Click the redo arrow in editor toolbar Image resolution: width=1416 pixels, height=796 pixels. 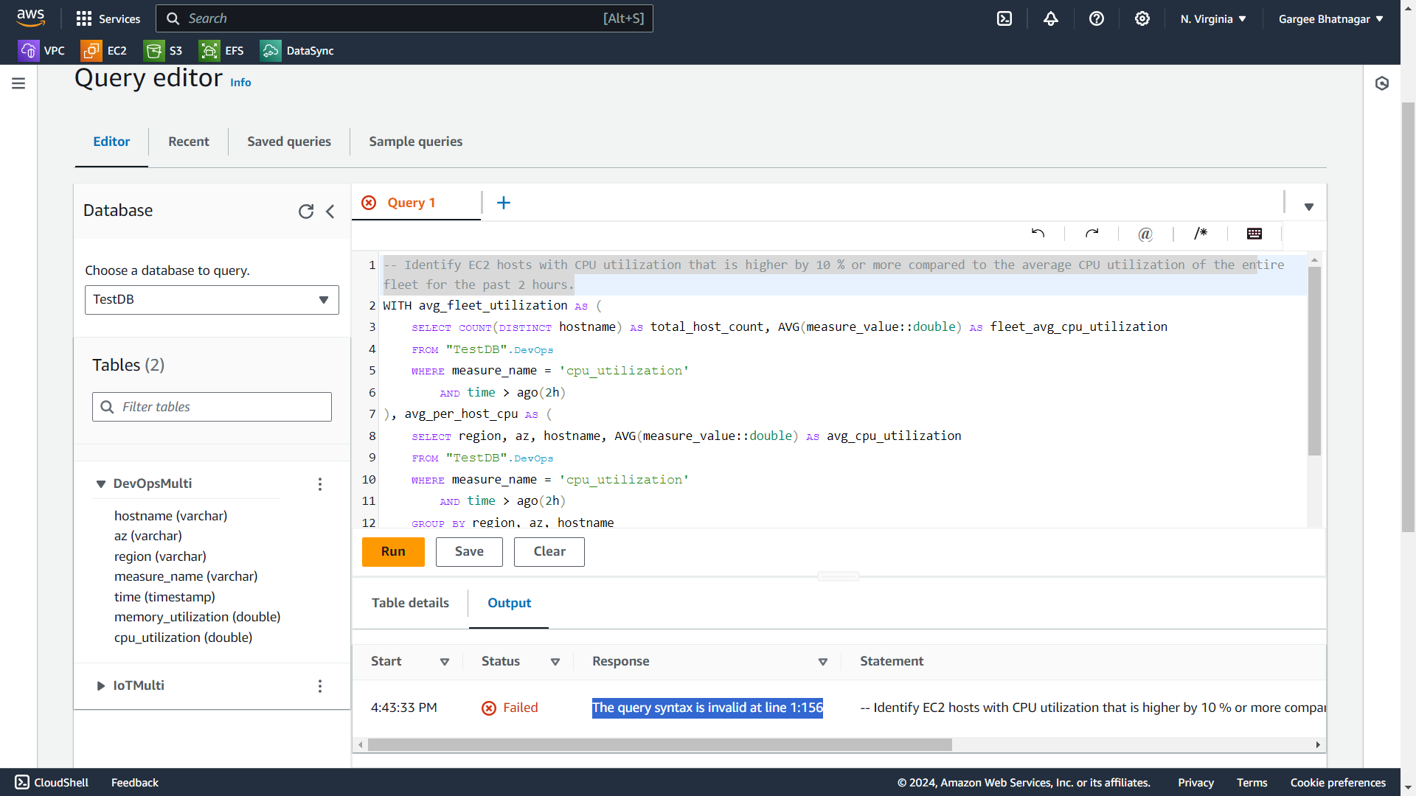[1091, 234]
